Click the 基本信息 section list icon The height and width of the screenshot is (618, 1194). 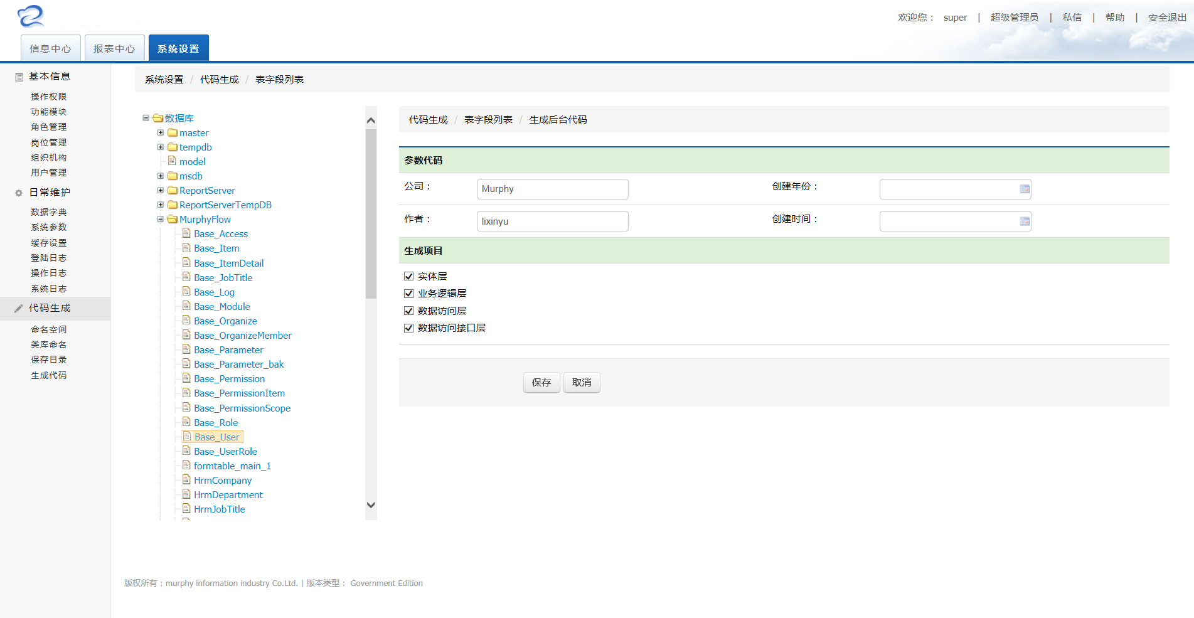pyautogui.click(x=19, y=77)
